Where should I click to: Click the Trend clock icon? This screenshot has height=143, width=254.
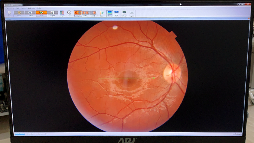(69, 13)
